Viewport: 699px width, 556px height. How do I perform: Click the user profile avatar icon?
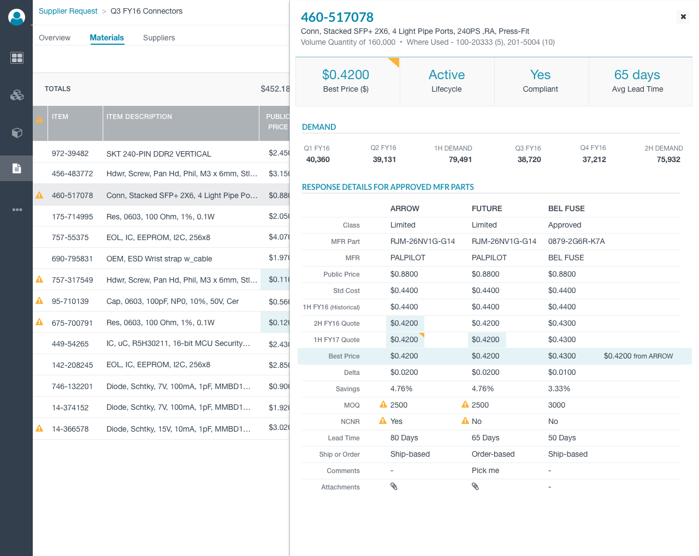17,17
